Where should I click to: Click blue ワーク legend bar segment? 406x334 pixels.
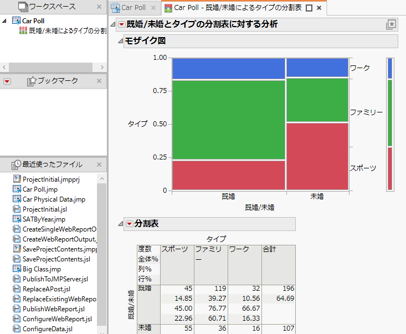coord(390,68)
